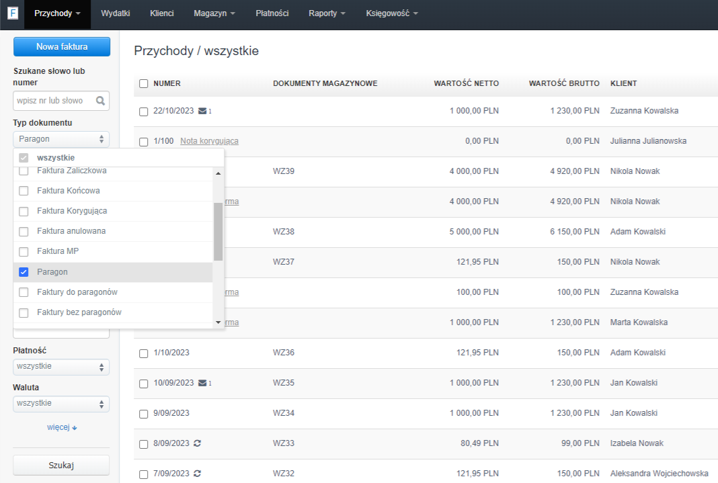The height and width of the screenshot is (483, 718).
Task: Click the search magnifier icon
Action: [100, 101]
